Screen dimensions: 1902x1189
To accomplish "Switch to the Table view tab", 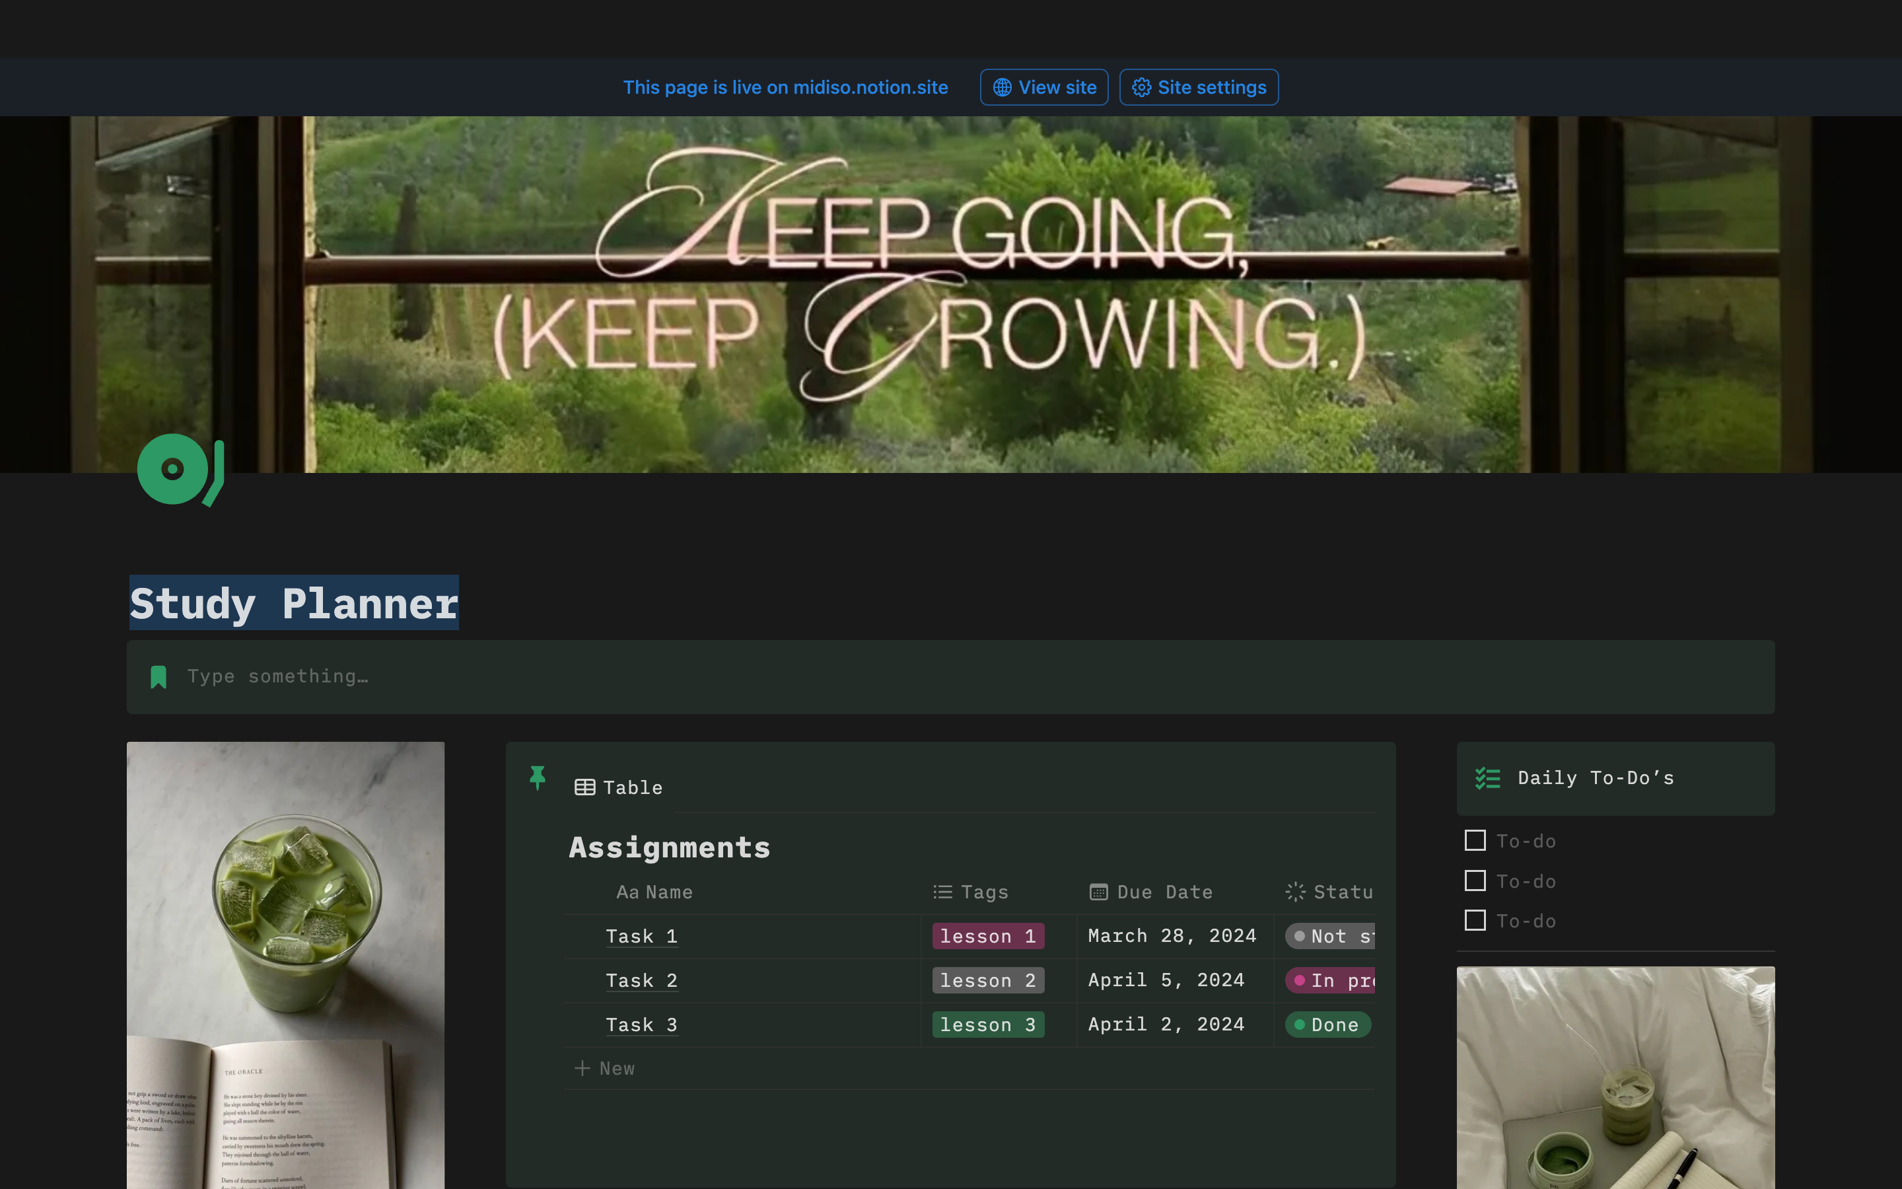I will 619,787.
